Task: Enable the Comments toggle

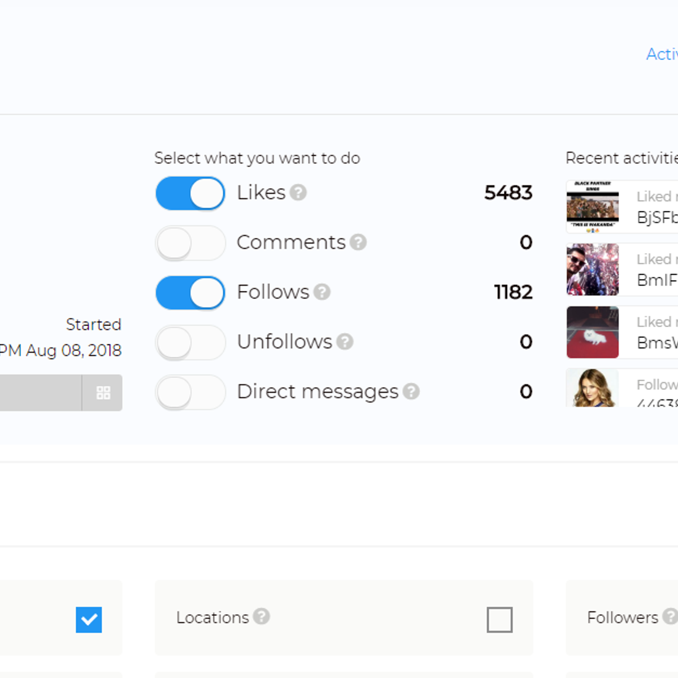Action: click(x=190, y=243)
